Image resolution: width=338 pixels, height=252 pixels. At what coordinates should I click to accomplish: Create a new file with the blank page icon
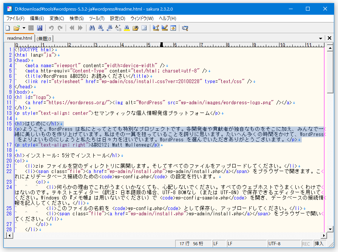[x=8, y=28]
